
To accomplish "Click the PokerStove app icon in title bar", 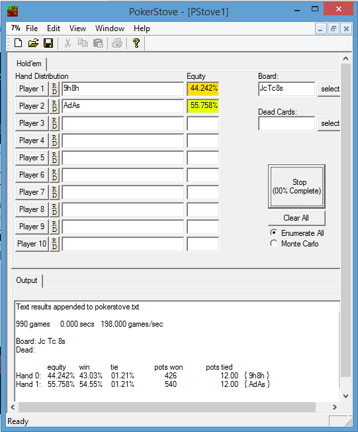I will tap(13, 11).
